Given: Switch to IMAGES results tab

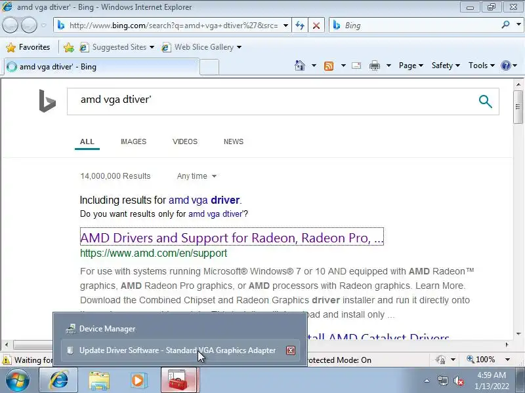Looking at the screenshot, I should pos(133,141).
